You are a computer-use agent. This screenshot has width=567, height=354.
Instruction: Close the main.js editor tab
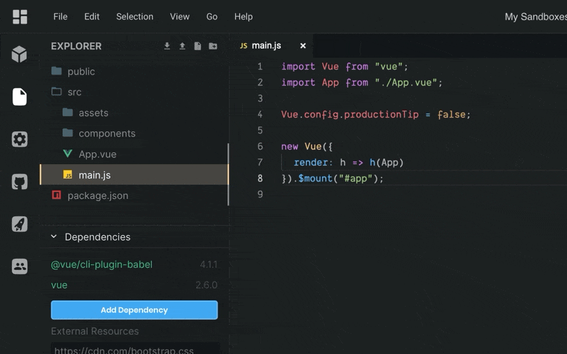pyautogui.click(x=303, y=46)
